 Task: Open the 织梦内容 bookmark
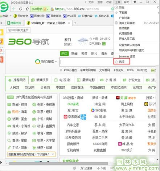pos(85,16)
